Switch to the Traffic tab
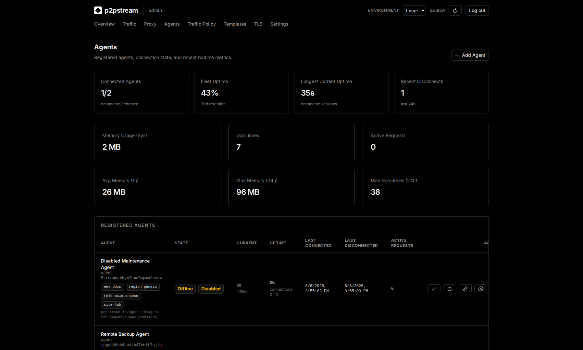Viewport: 583px width, 350px height. (130, 24)
